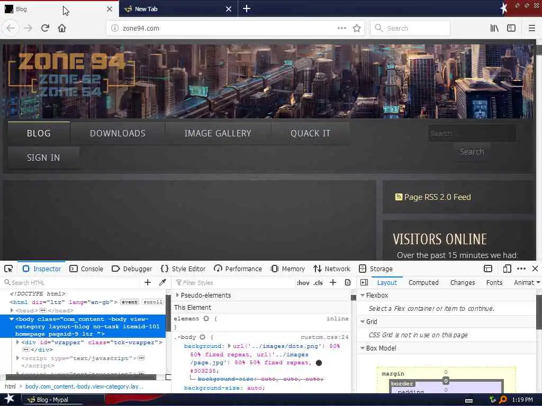
Task: Open the responsive design mode icon
Action: coord(507,269)
